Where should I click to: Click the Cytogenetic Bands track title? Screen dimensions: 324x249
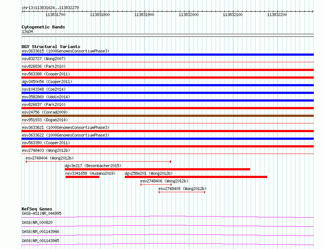point(43,27)
